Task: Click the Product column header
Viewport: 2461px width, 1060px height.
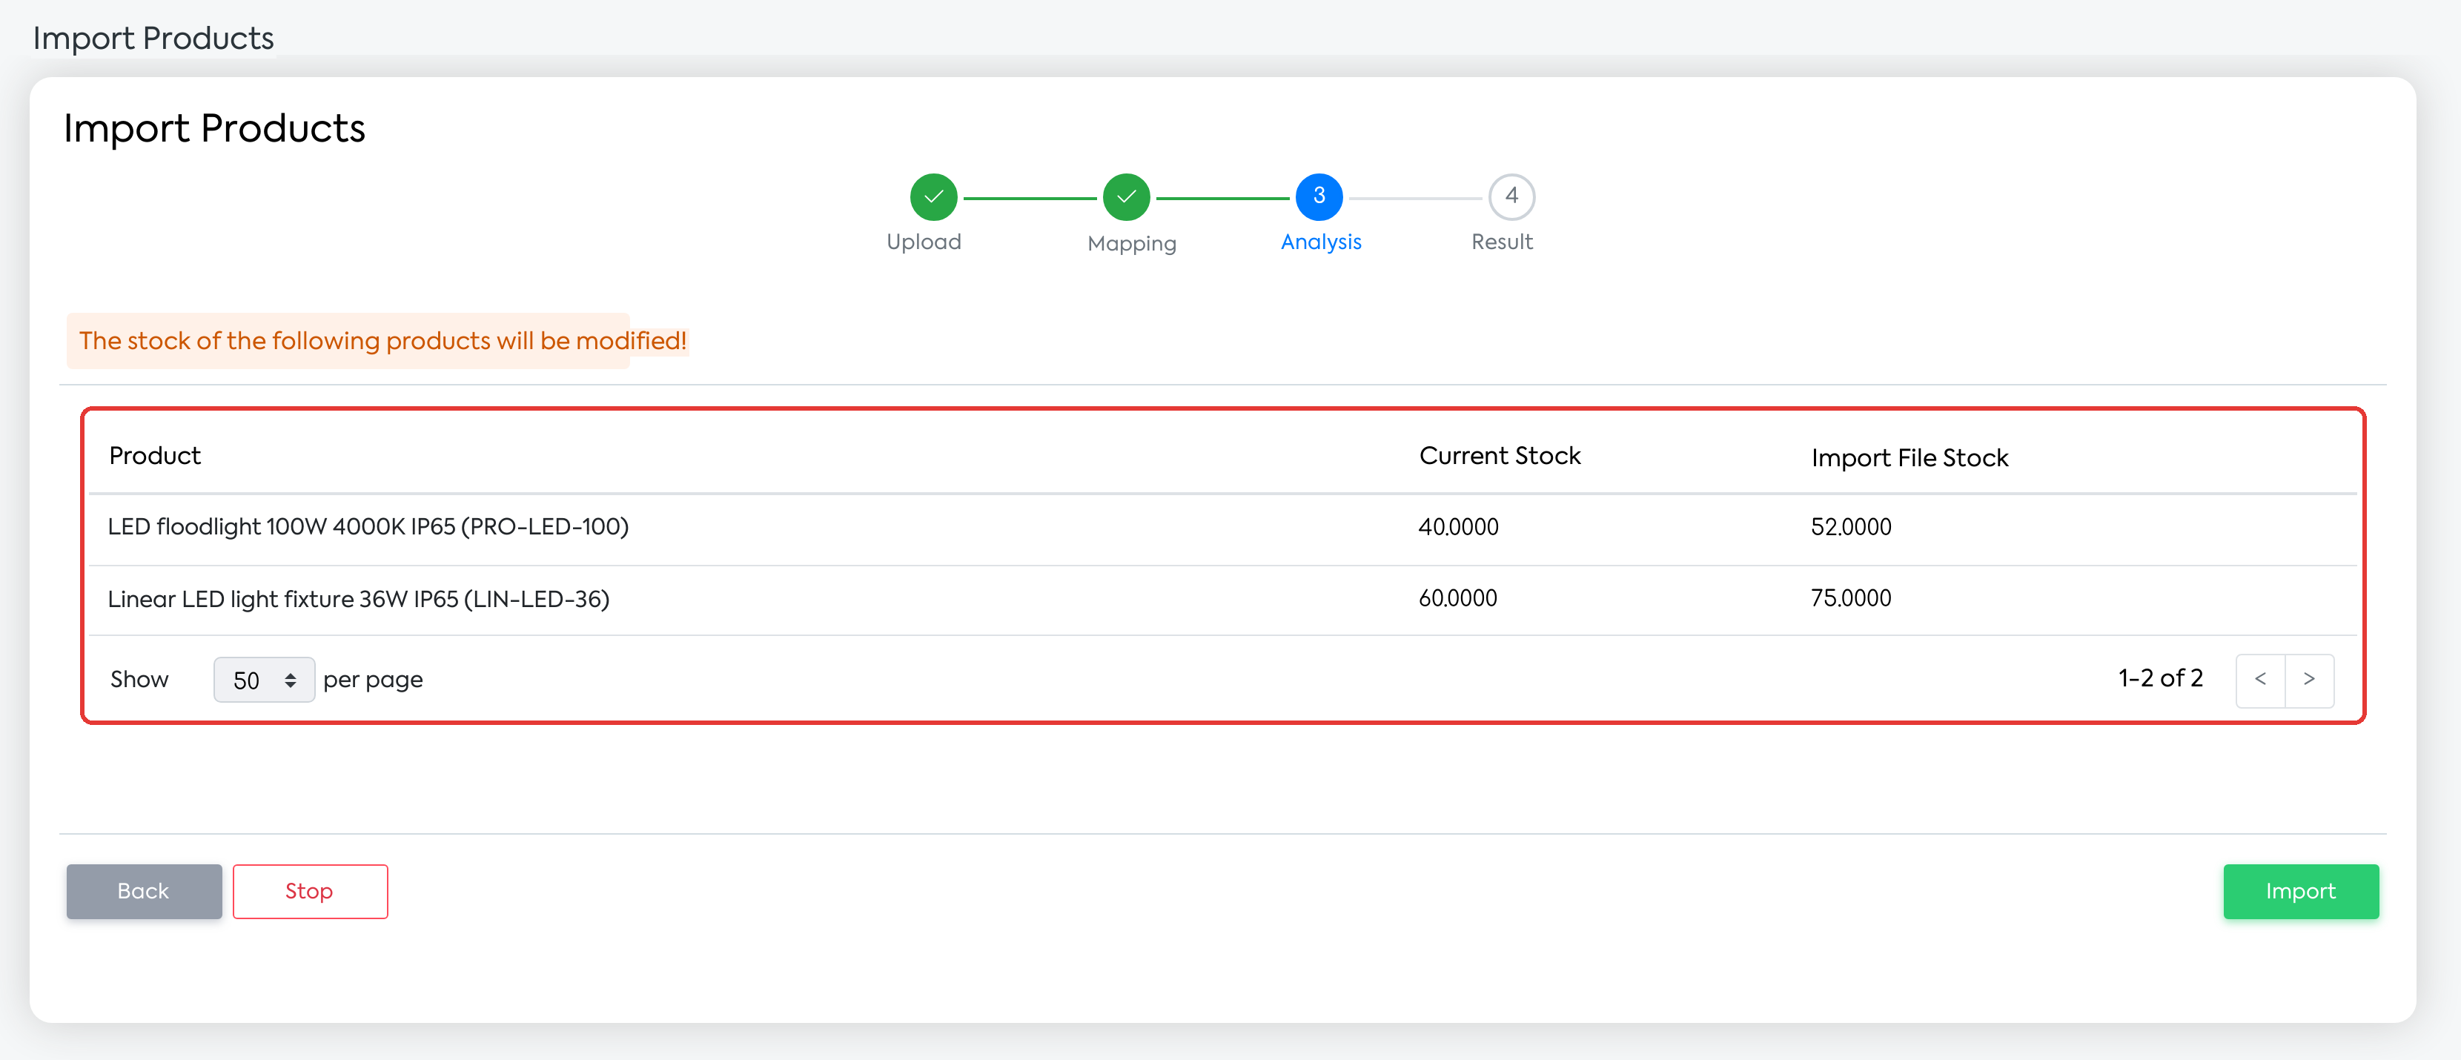Action: [155, 456]
